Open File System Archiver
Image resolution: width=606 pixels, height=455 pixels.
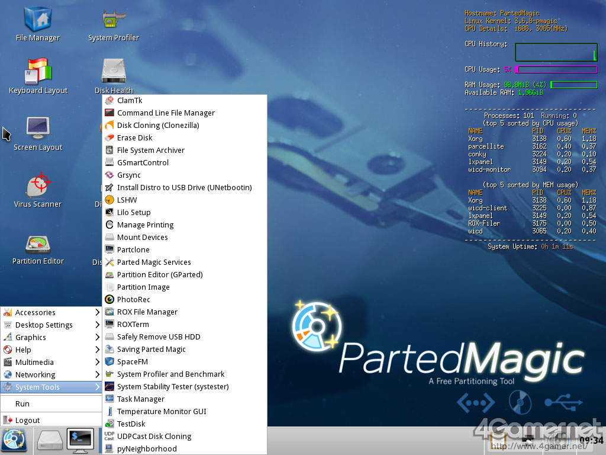tap(185, 150)
